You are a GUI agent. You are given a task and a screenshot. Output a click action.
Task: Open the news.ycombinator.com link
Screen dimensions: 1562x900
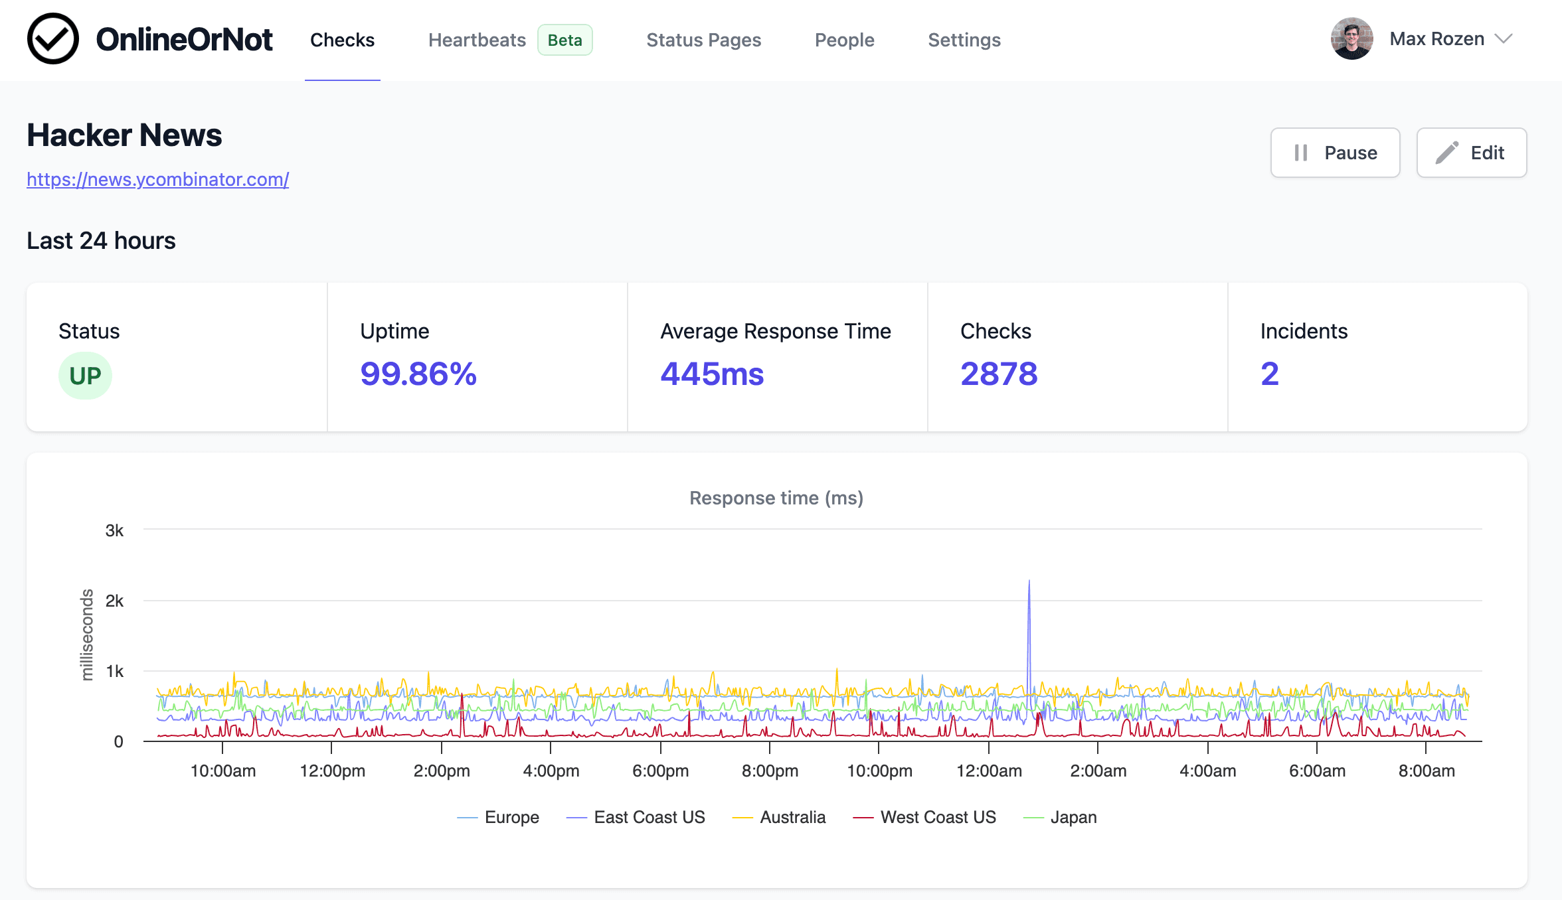tap(157, 179)
